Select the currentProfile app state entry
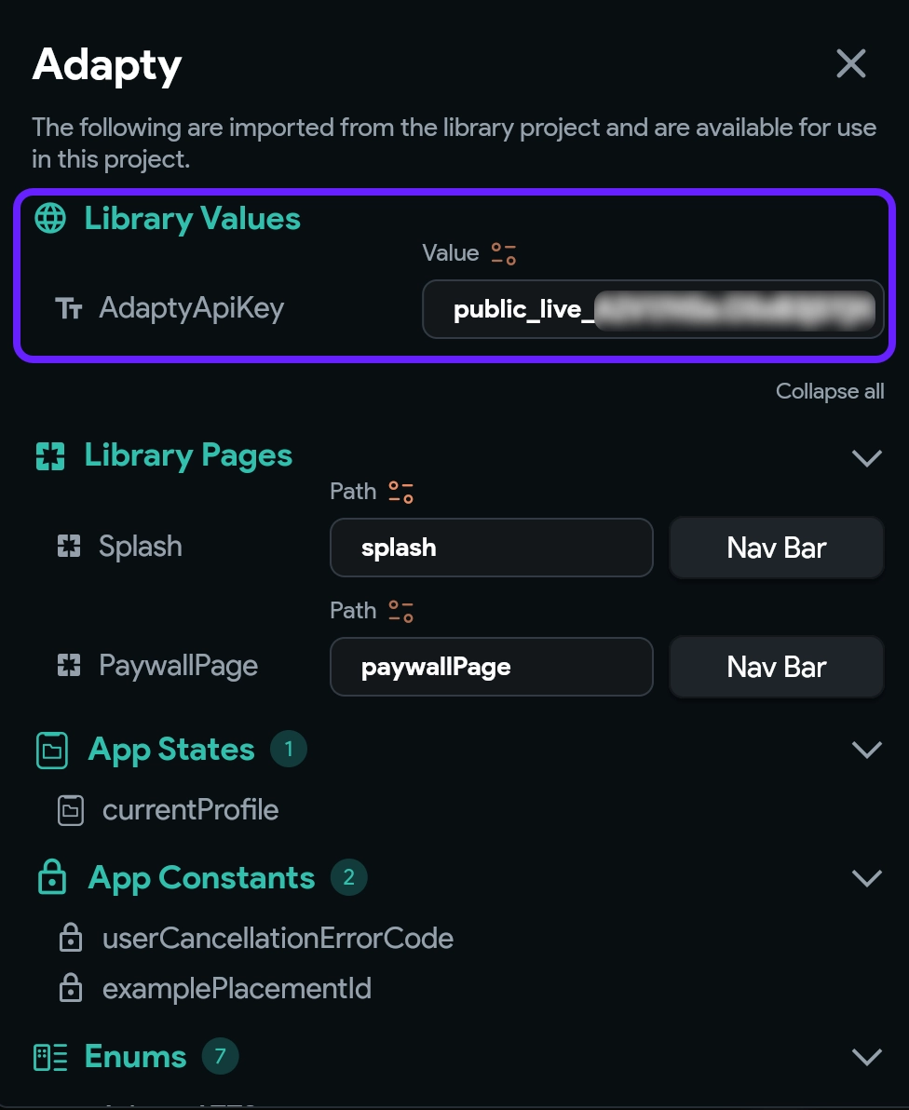The height and width of the screenshot is (1110, 909). 190,810
